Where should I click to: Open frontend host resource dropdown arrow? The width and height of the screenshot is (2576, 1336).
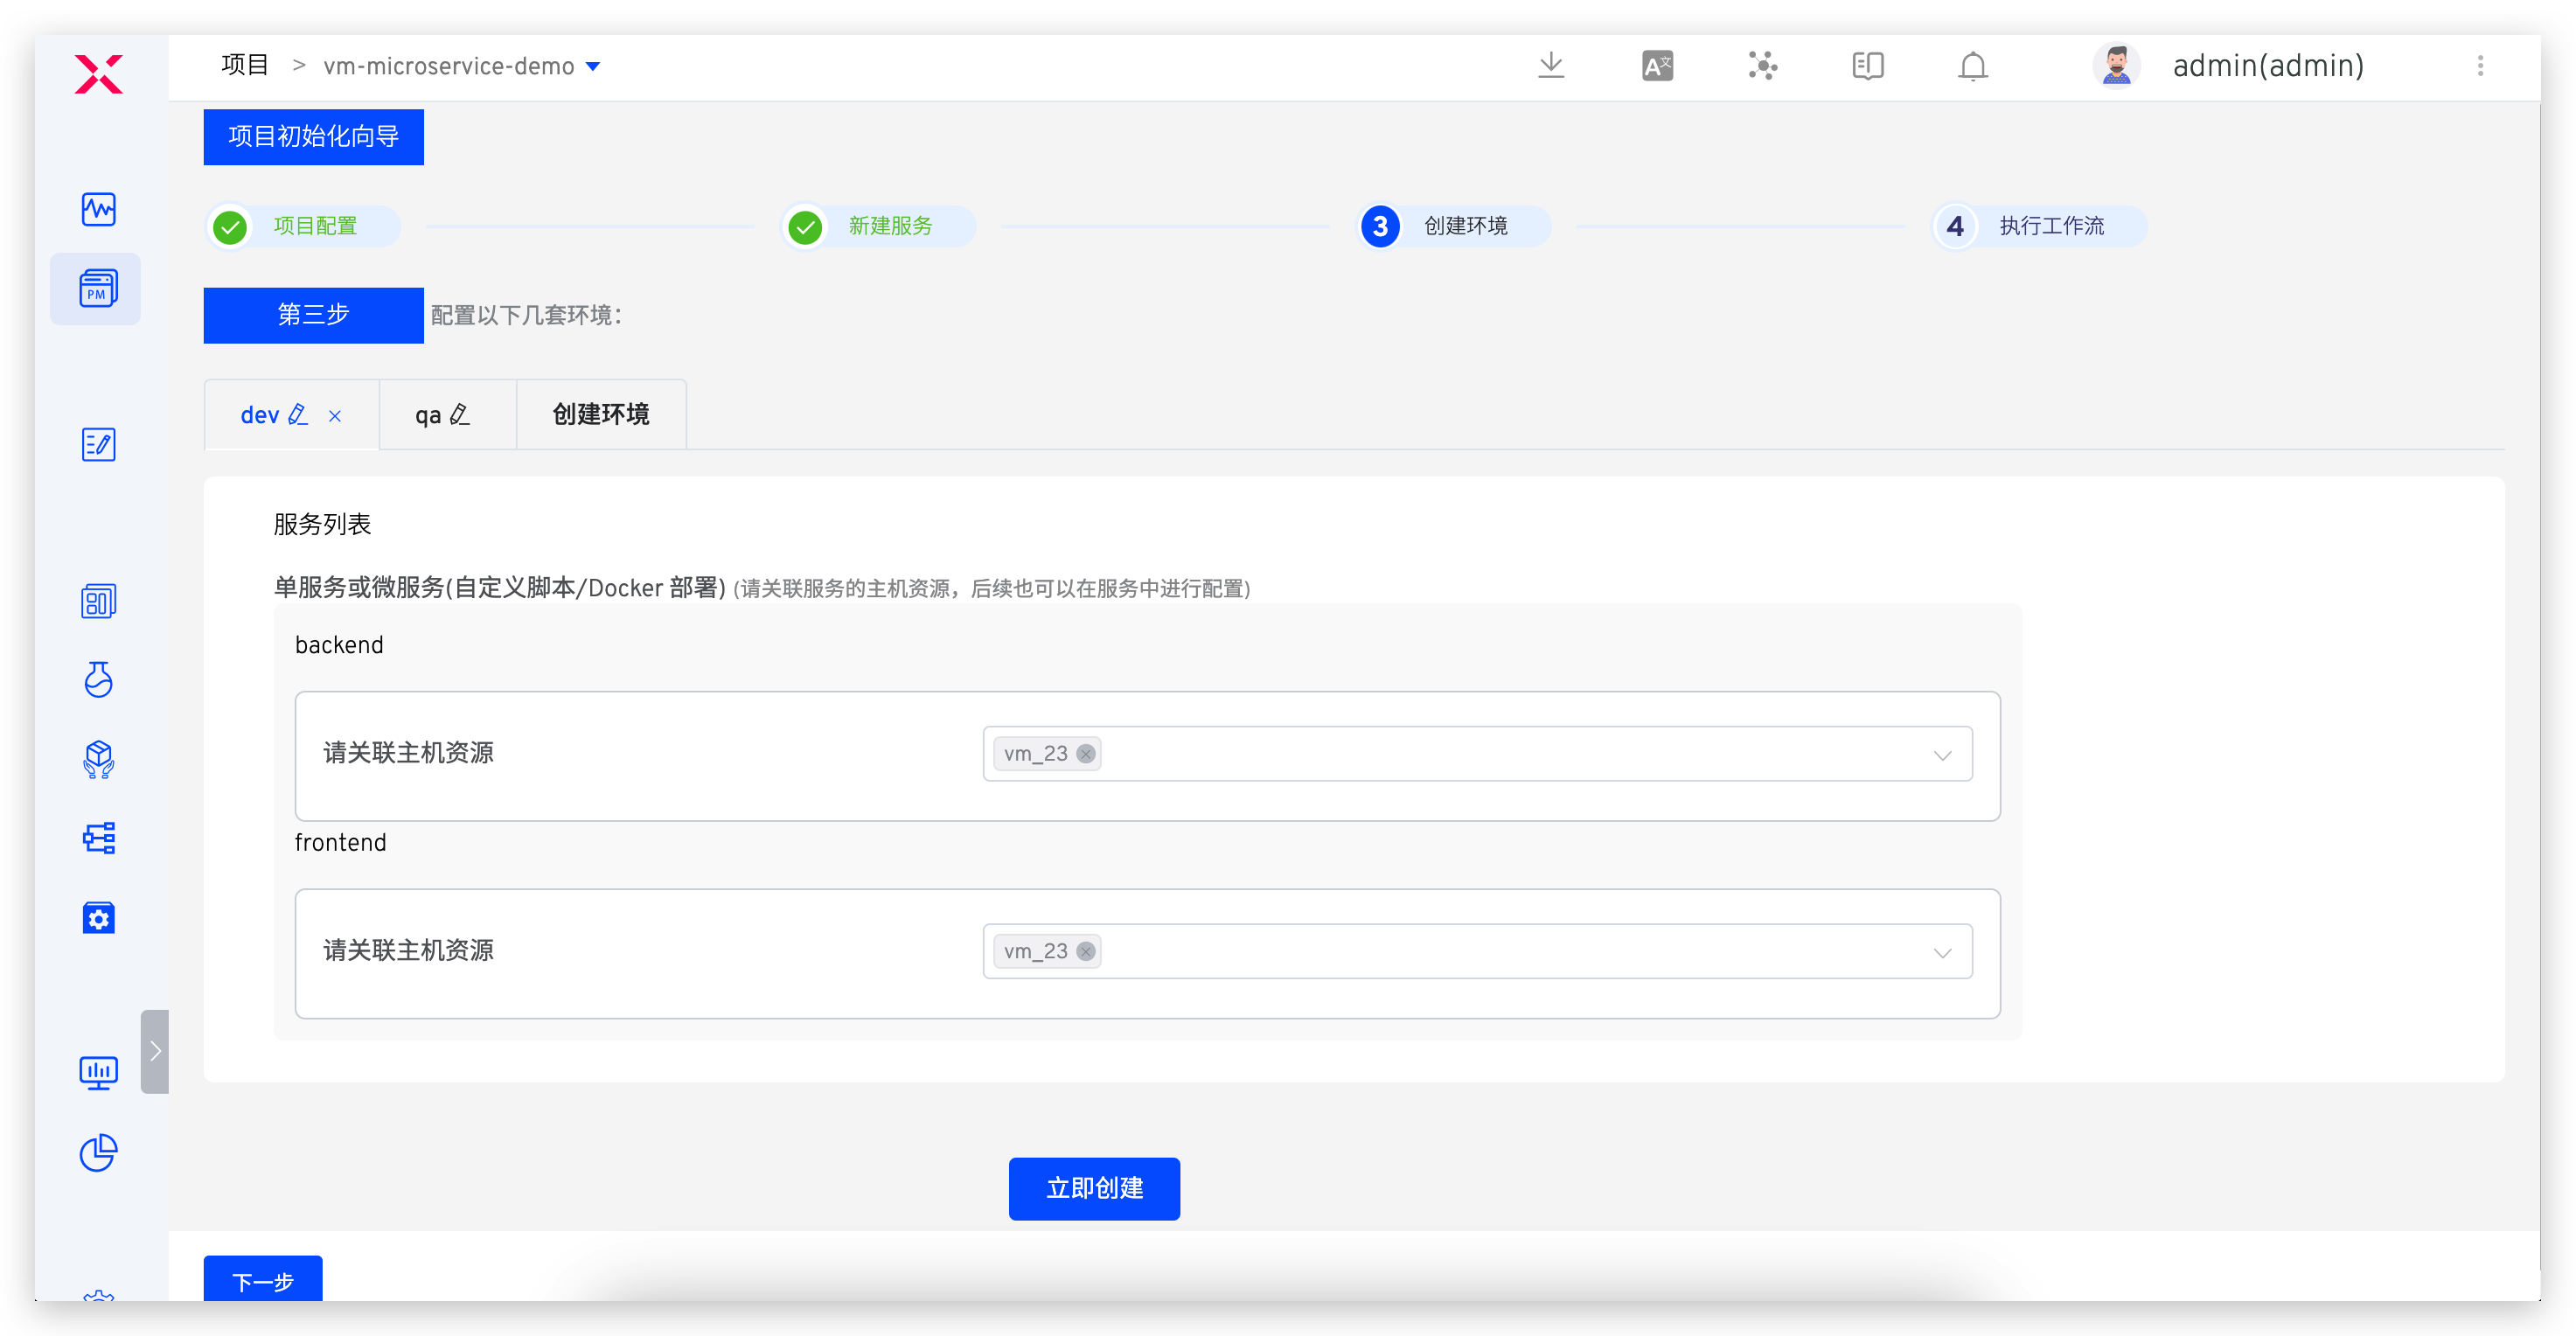pyautogui.click(x=1943, y=951)
